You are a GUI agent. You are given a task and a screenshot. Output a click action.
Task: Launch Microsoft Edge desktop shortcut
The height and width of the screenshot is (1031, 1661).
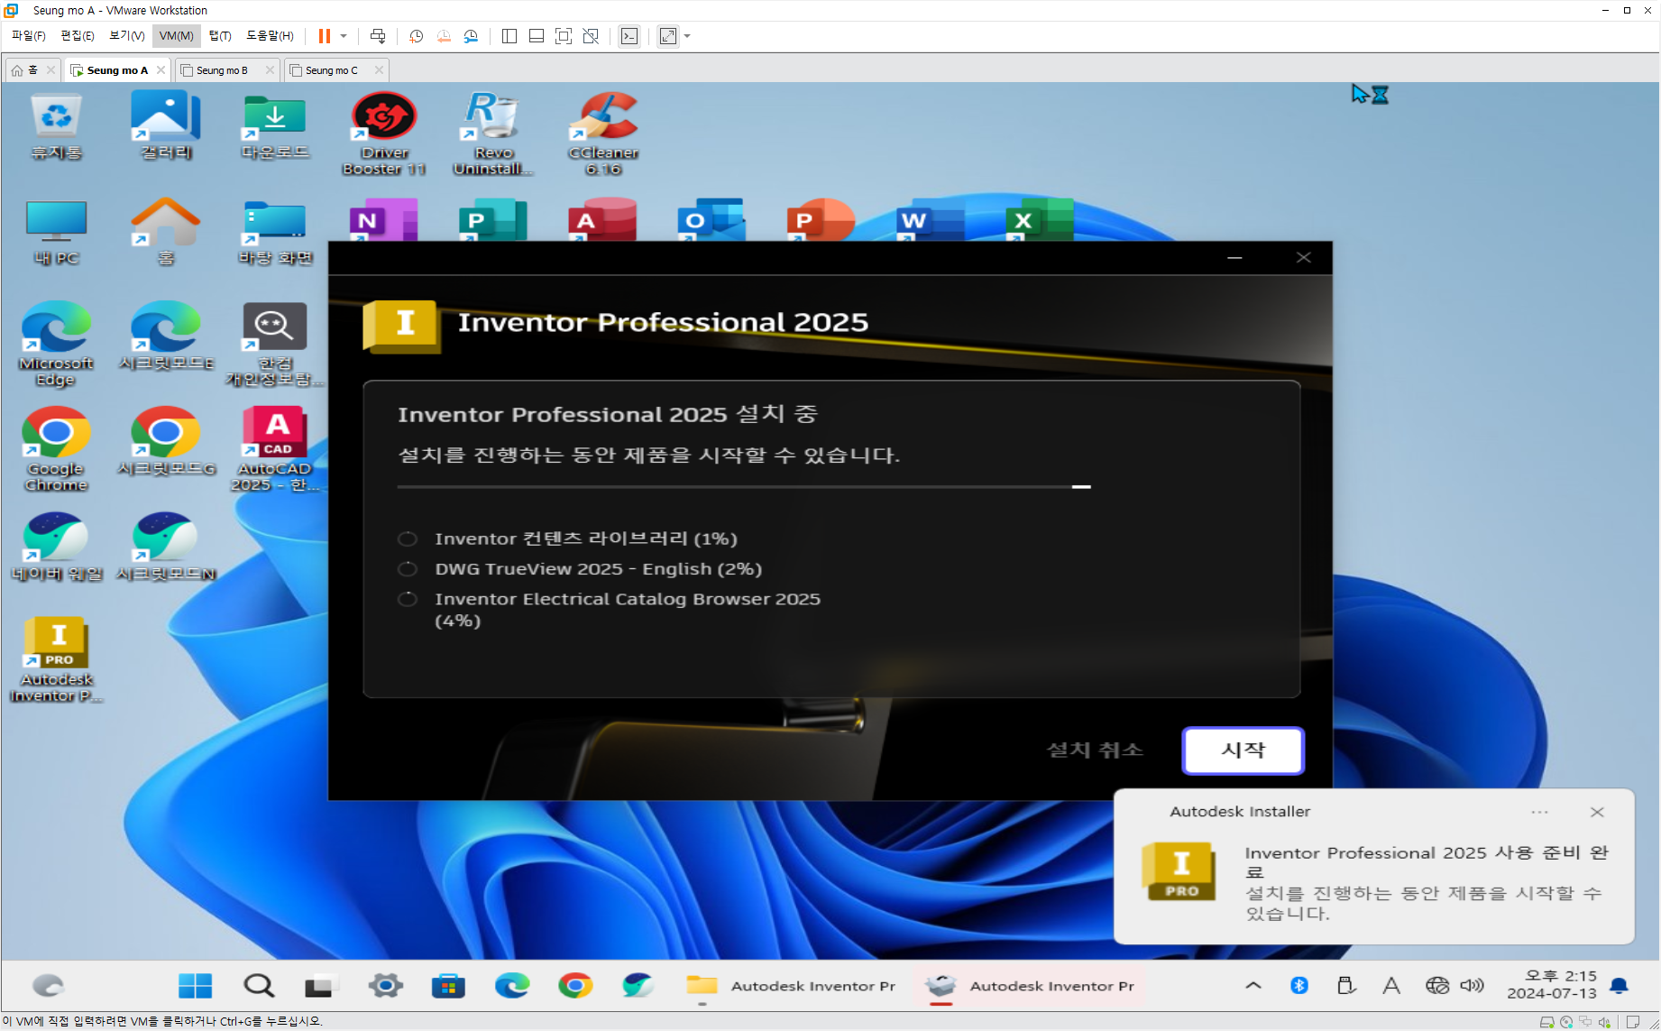pyautogui.click(x=56, y=345)
